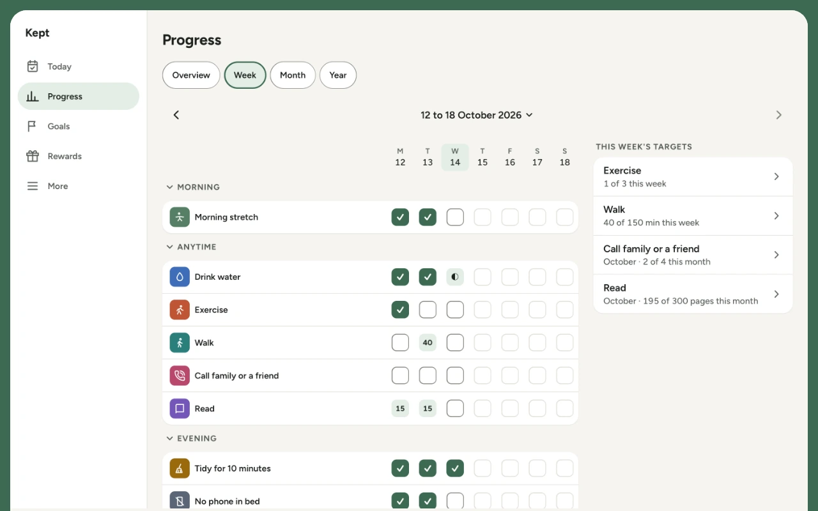The image size is (818, 511).
Task: Open the week date range dropdown
Action: click(477, 115)
